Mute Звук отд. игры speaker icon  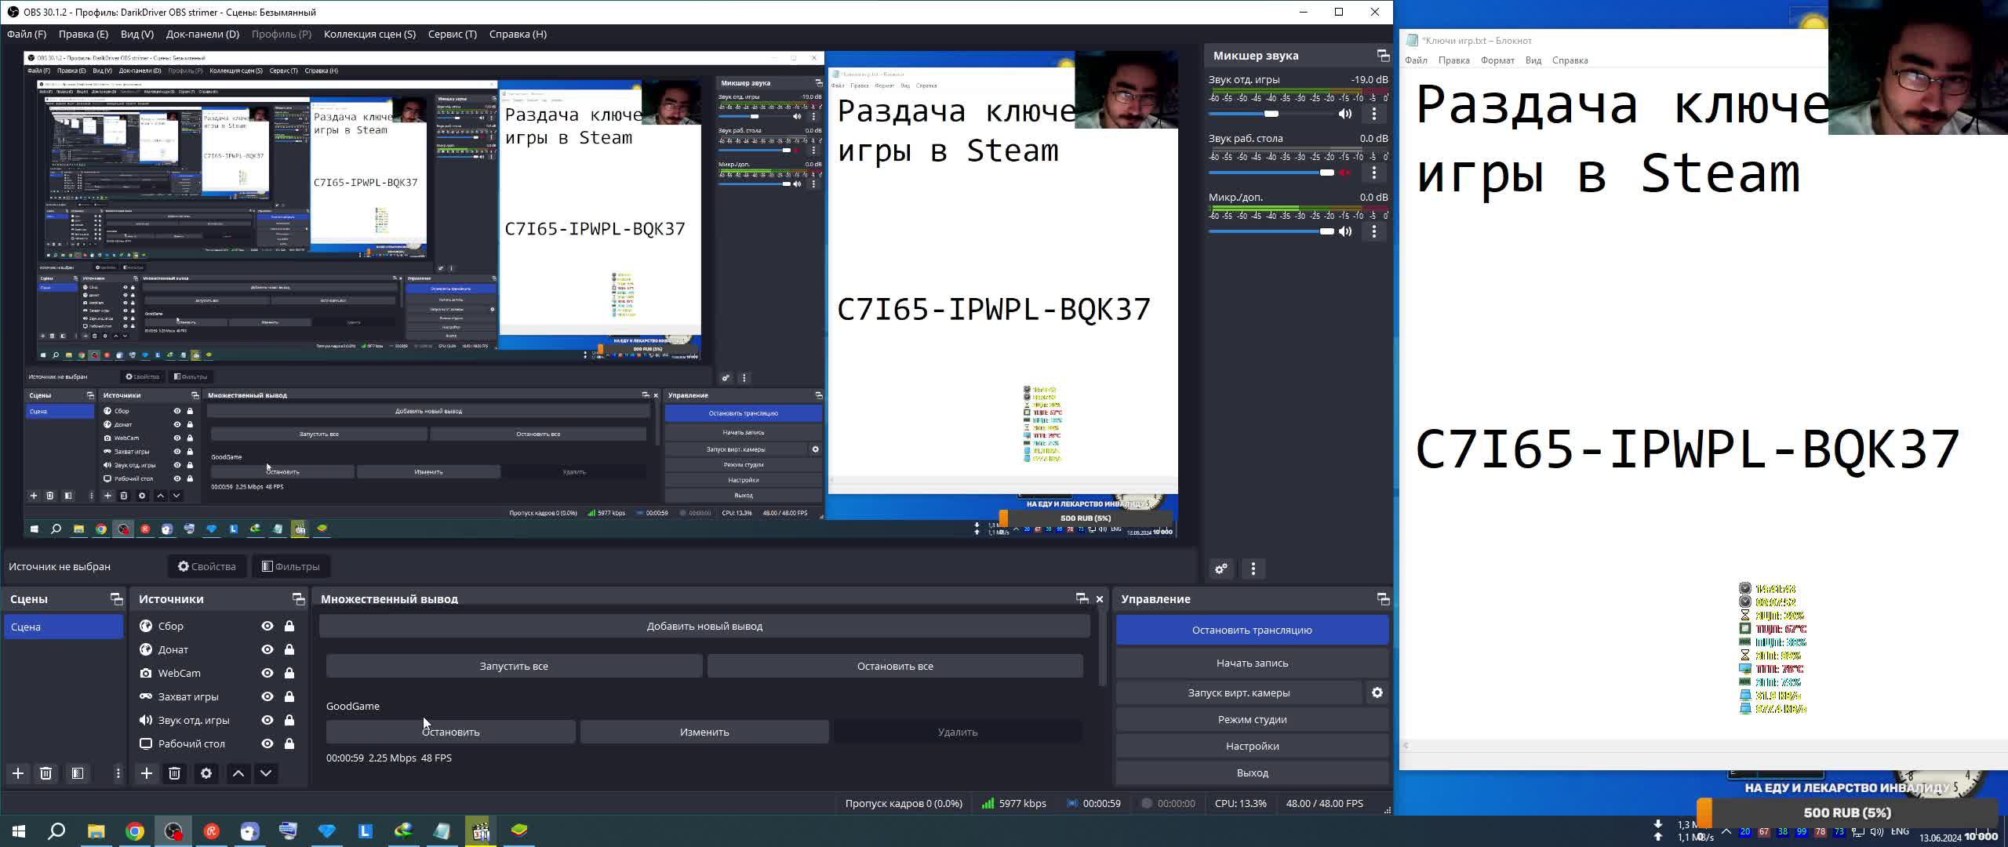[x=1345, y=114]
